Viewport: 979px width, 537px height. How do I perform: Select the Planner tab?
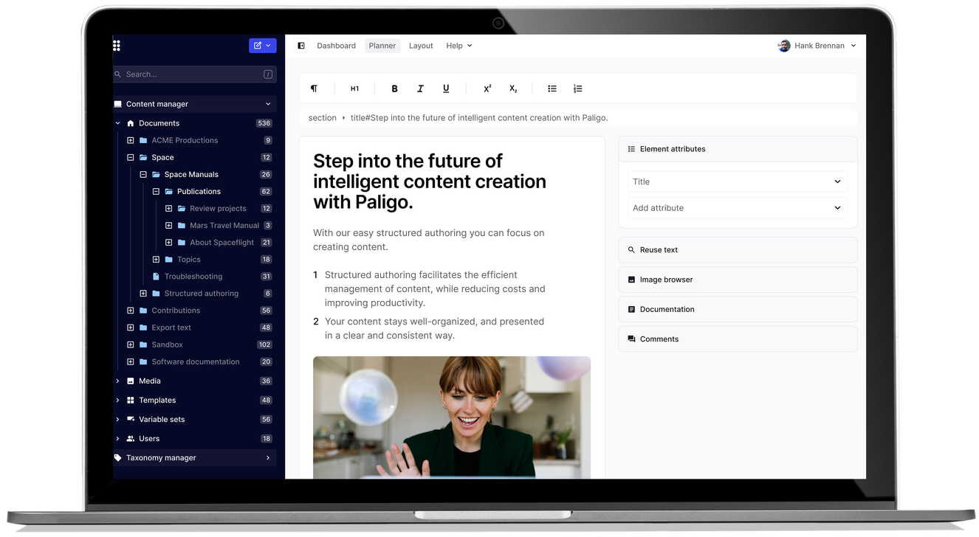point(382,46)
